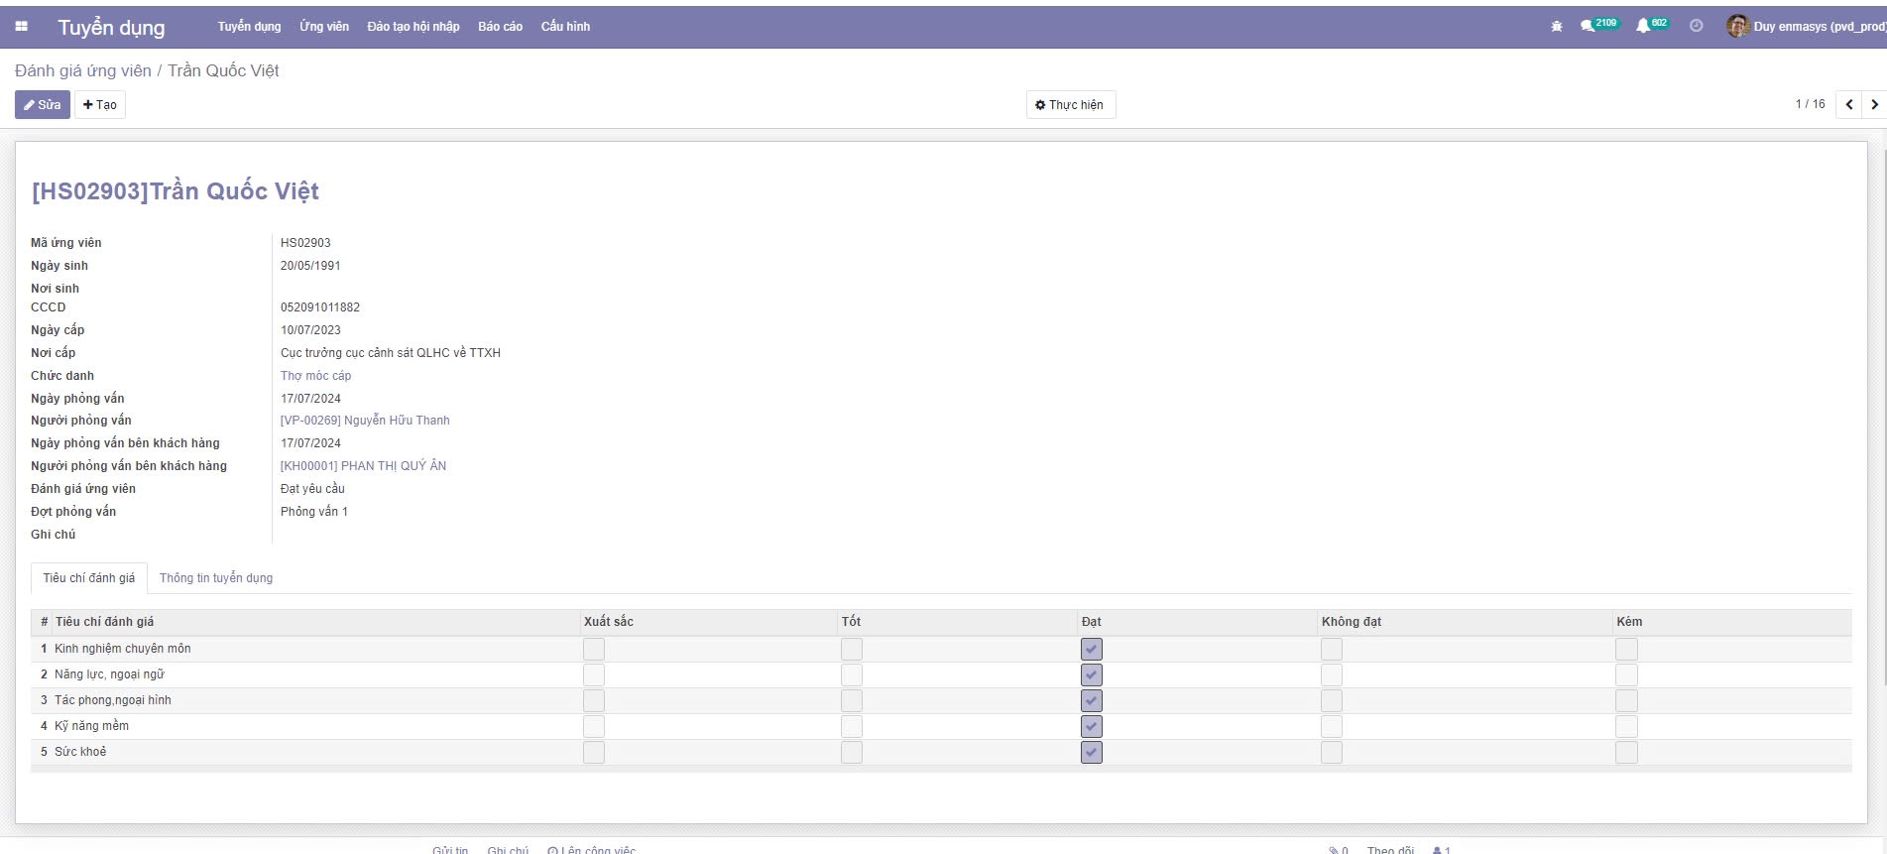This screenshot has height=854, width=1887.
Task: Open the apps grid menu icon
Action: click(21, 27)
